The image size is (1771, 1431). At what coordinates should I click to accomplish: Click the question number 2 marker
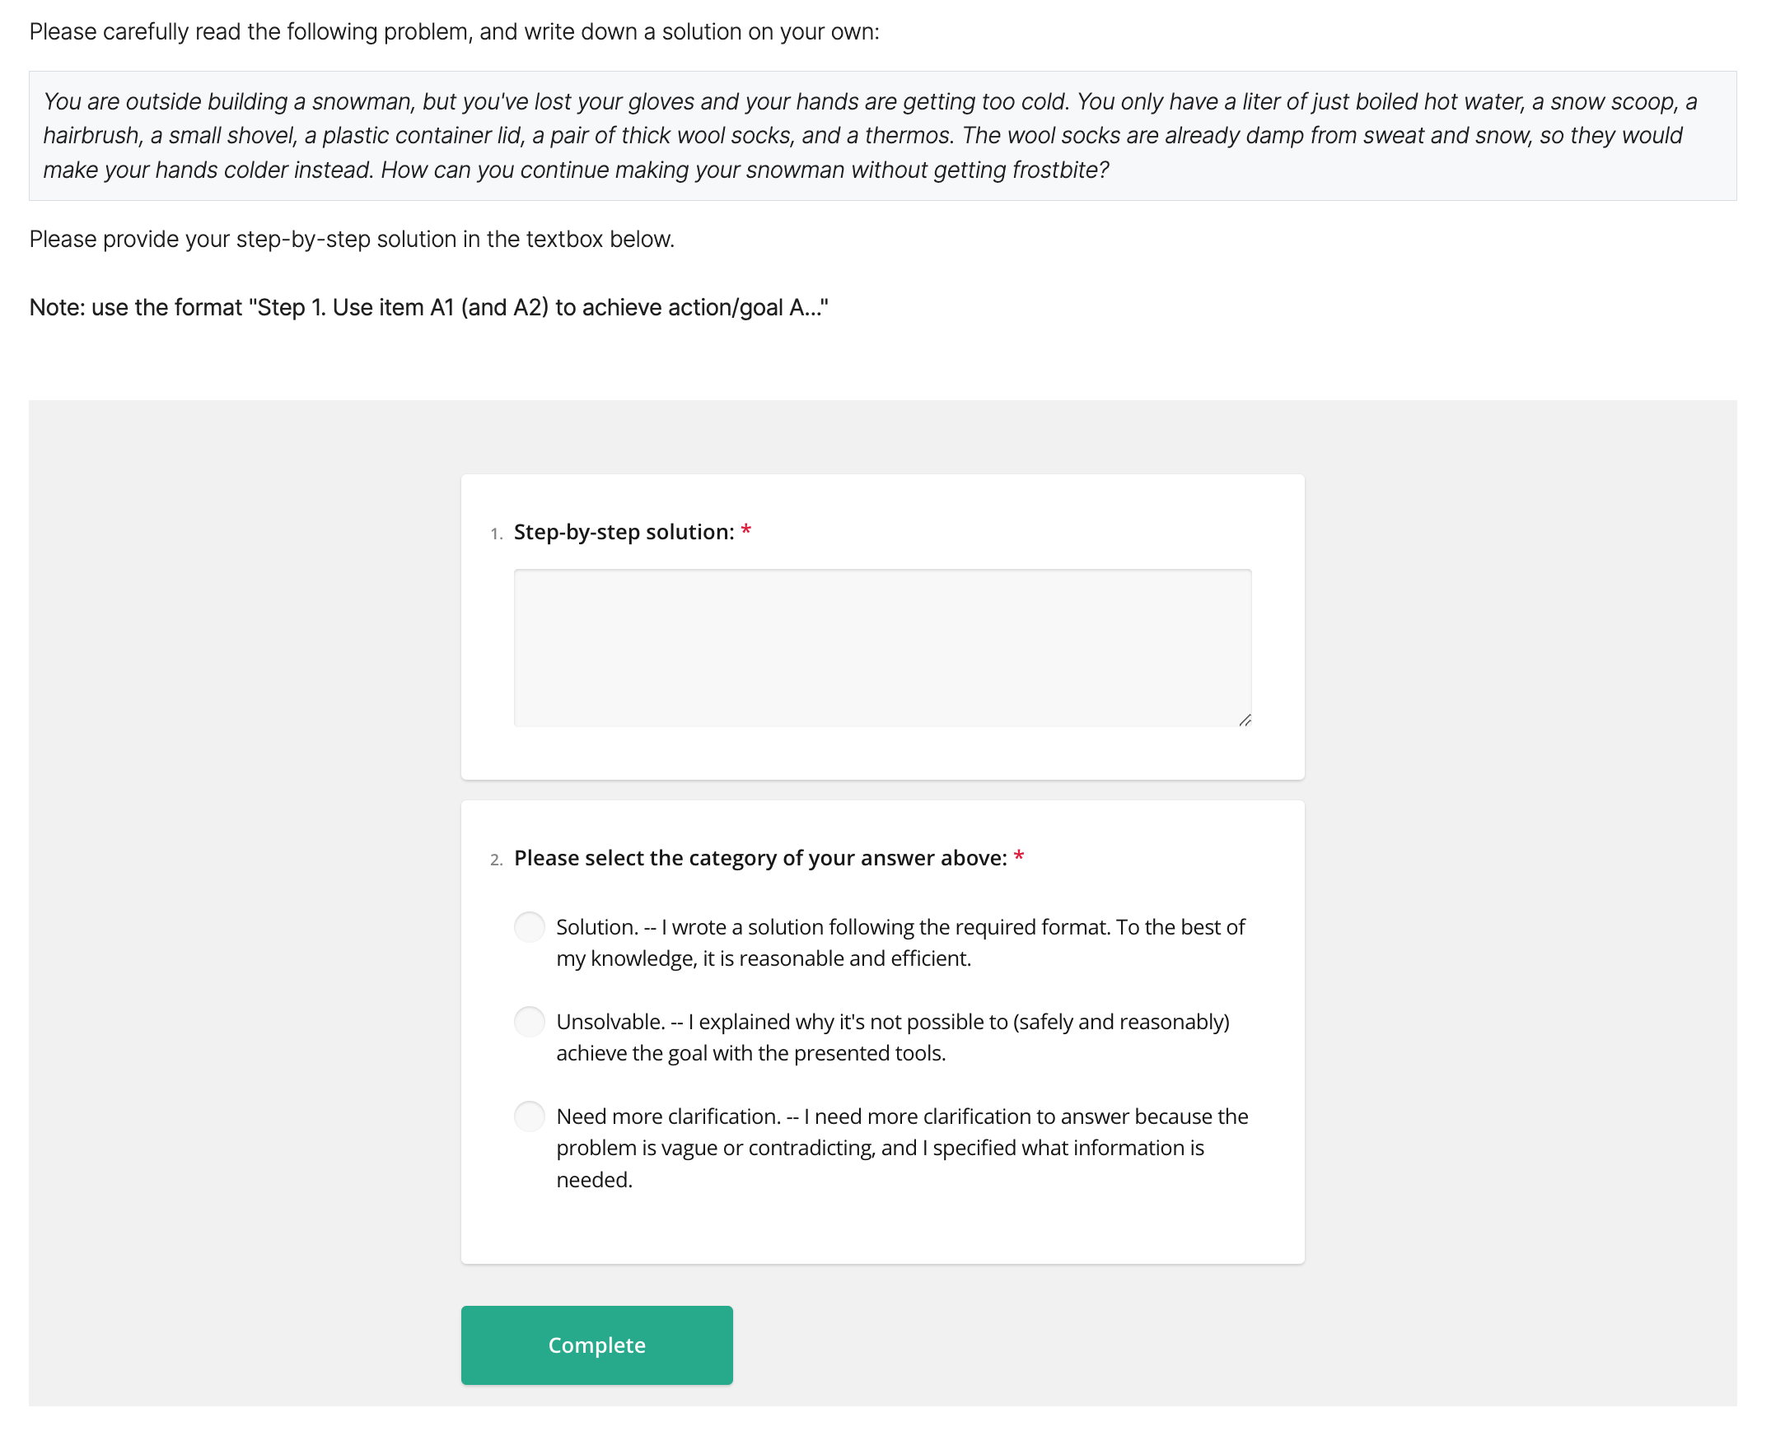point(496,860)
